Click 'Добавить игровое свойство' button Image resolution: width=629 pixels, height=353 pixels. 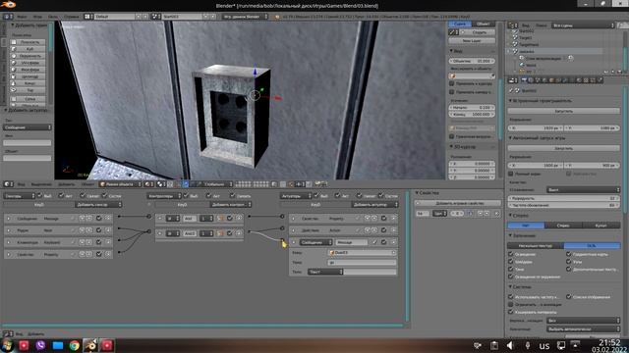point(459,203)
